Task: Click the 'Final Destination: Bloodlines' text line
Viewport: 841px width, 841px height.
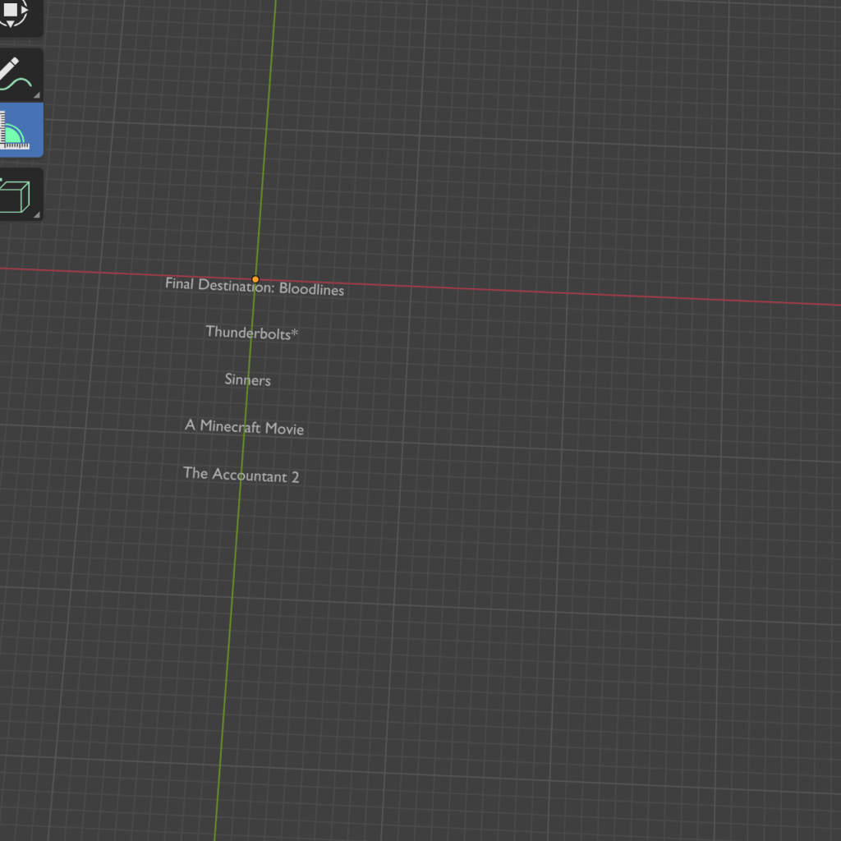Action: (255, 287)
